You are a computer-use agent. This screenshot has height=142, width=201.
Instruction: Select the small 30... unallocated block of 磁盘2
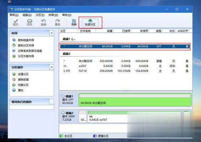83,116
